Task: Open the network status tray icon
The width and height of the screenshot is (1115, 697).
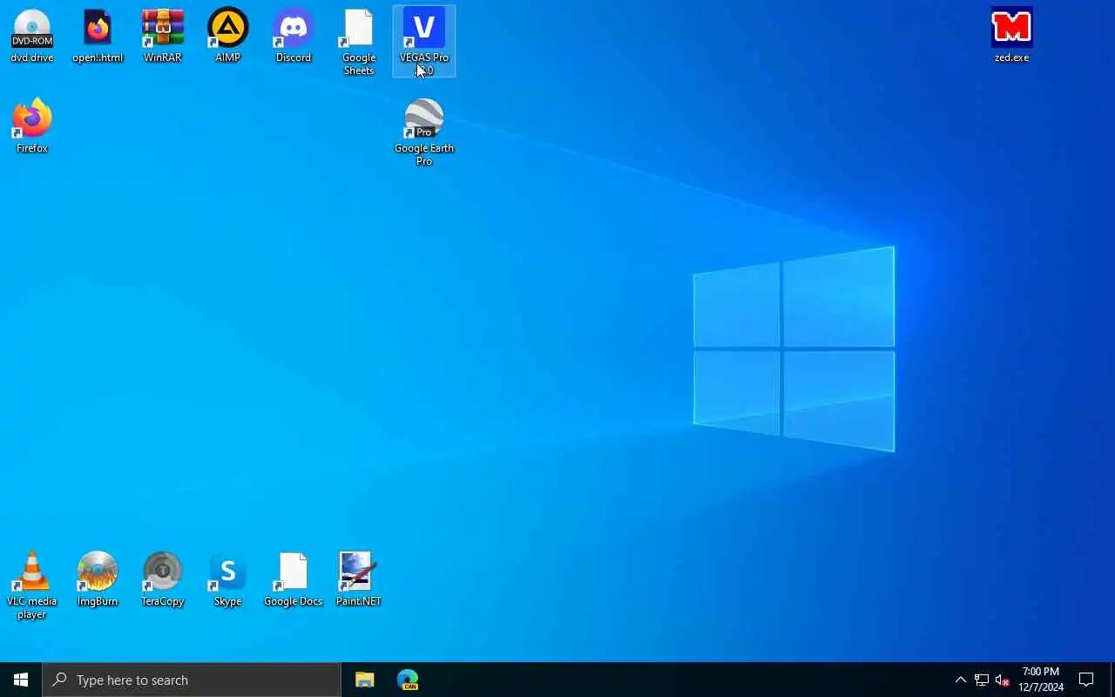Action: 982,680
